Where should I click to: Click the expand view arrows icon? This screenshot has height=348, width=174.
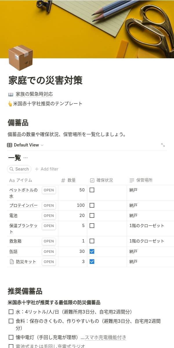(x=163, y=145)
